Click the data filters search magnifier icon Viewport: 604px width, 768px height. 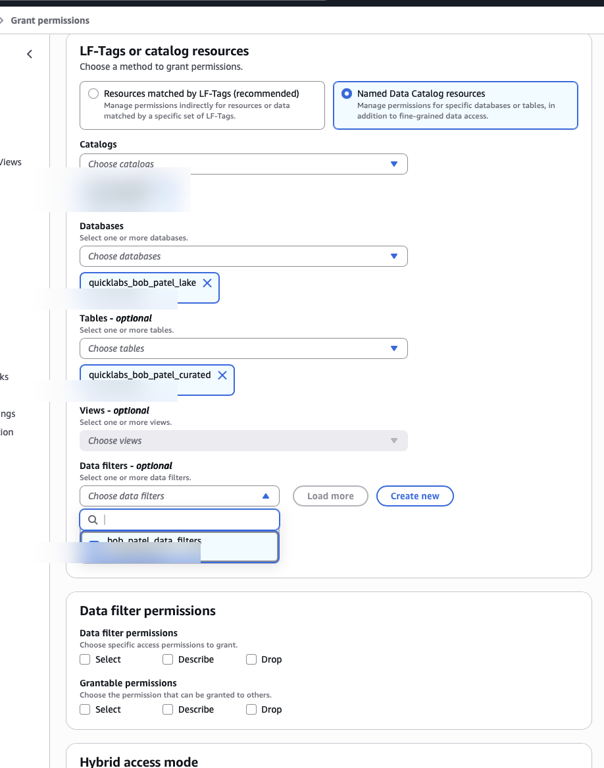[x=93, y=520]
